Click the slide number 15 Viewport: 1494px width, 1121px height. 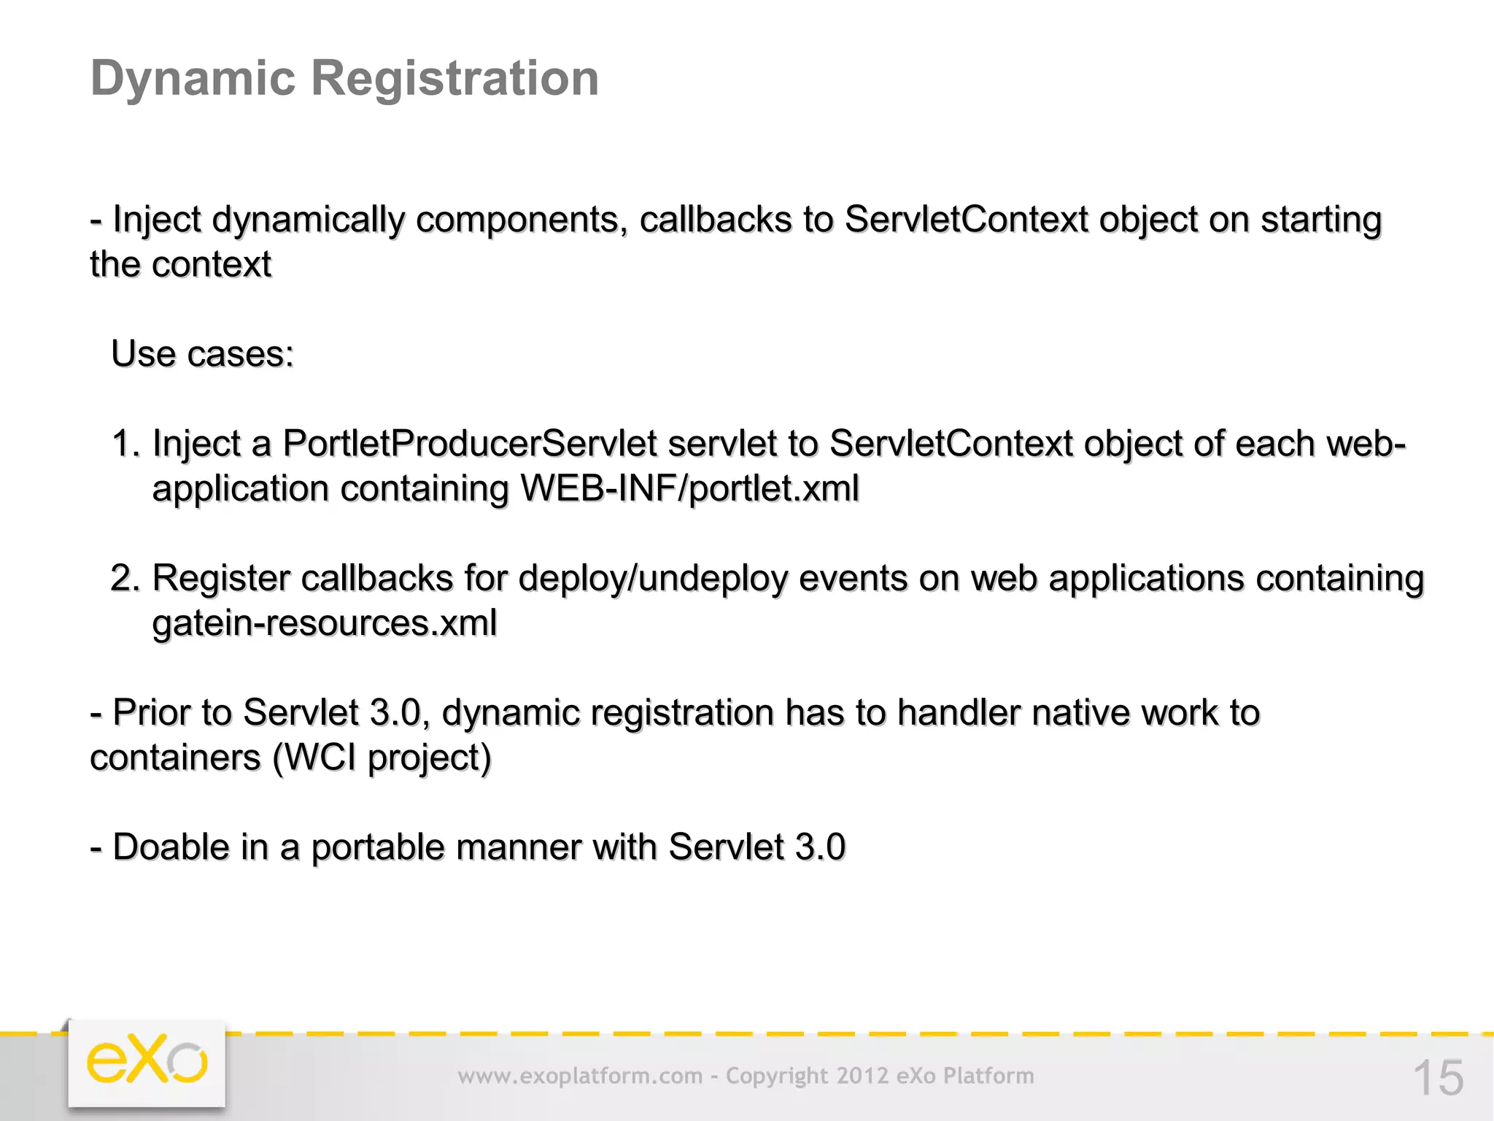pyautogui.click(x=1439, y=1077)
